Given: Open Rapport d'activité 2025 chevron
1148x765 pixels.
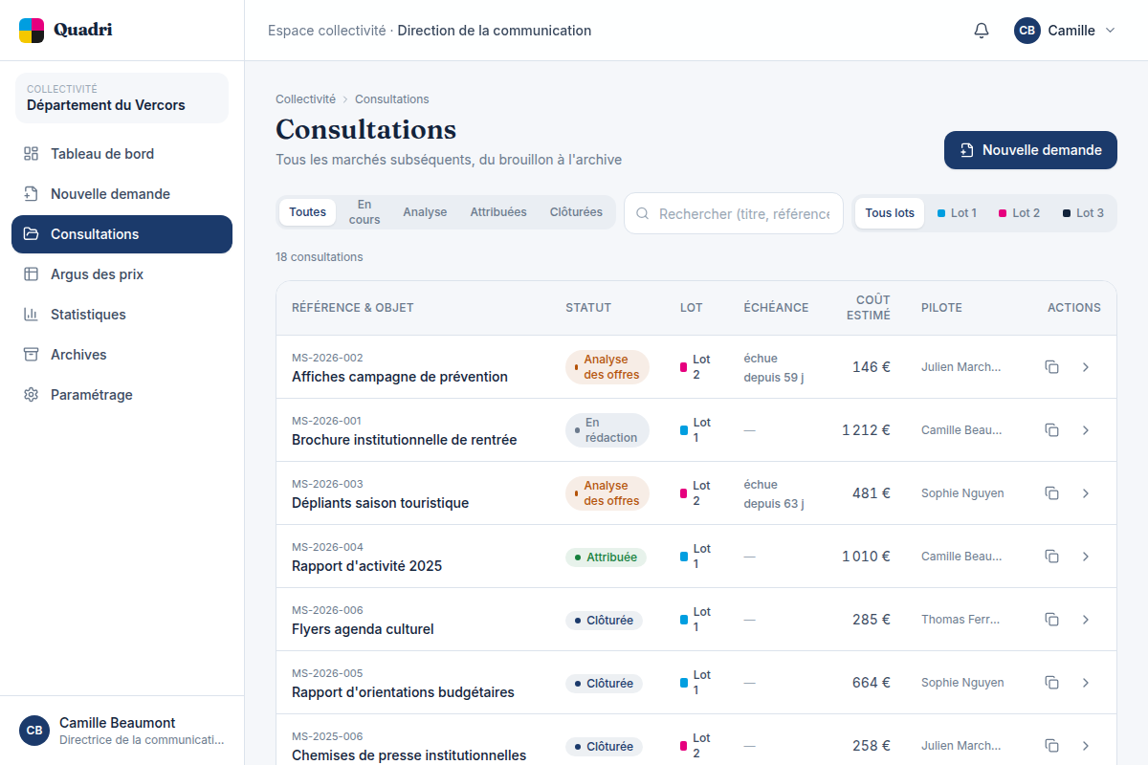Looking at the screenshot, I should pos(1085,557).
